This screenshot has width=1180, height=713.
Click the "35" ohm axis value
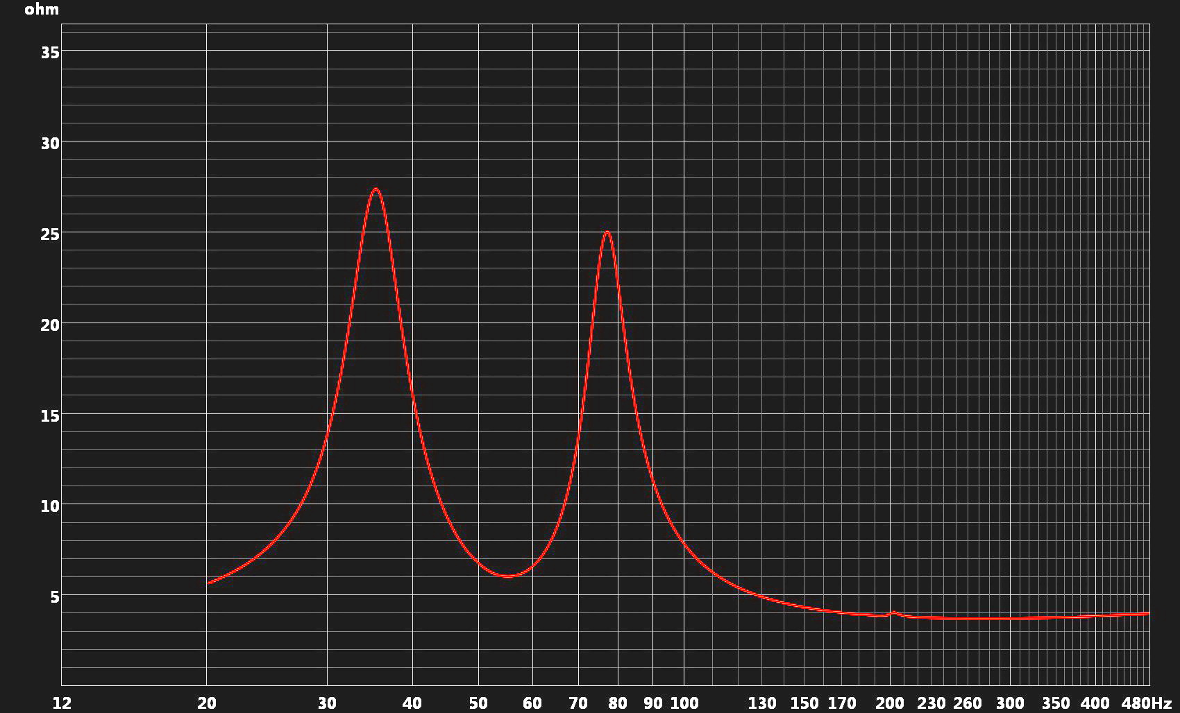point(50,52)
